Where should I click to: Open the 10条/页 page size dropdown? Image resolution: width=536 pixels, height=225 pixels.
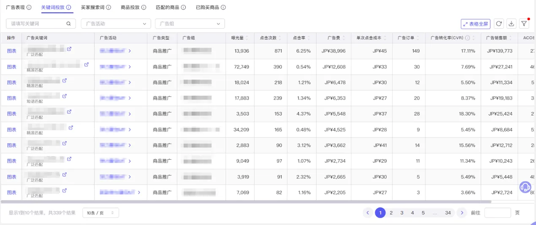pyautogui.click(x=100, y=213)
